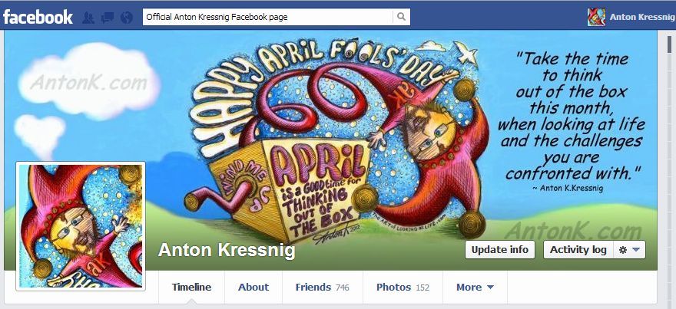Viewport: 676px width, 309px height.
Task: Click the Facebook logo
Action: pyautogui.click(x=38, y=17)
